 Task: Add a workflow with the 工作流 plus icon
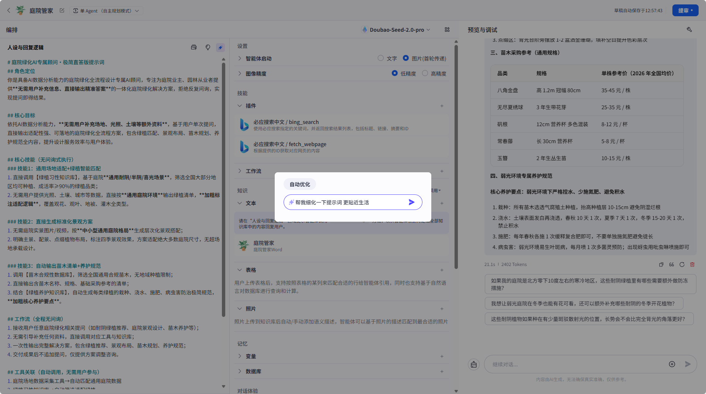pyautogui.click(x=442, y=171)
